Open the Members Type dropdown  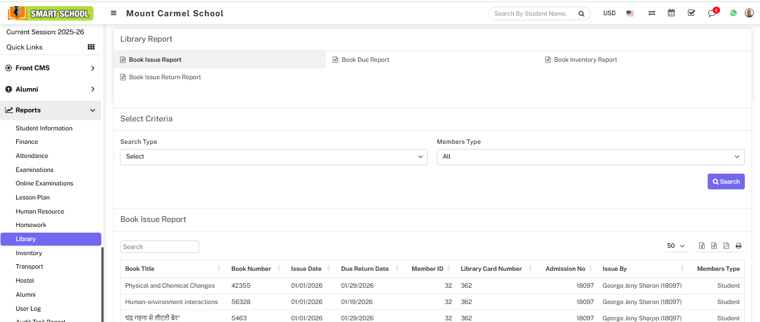[x=590, y=157]
